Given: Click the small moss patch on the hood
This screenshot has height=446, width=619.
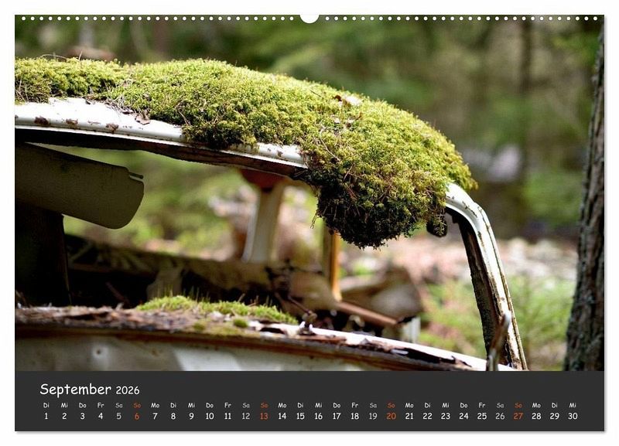Looking at the screenshot, I should pos(217,308).
